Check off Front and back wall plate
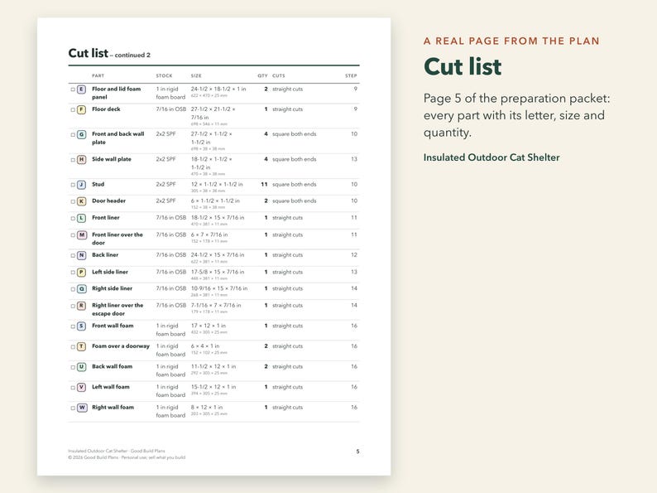This screenshot has height=493, width=657. 73,135
